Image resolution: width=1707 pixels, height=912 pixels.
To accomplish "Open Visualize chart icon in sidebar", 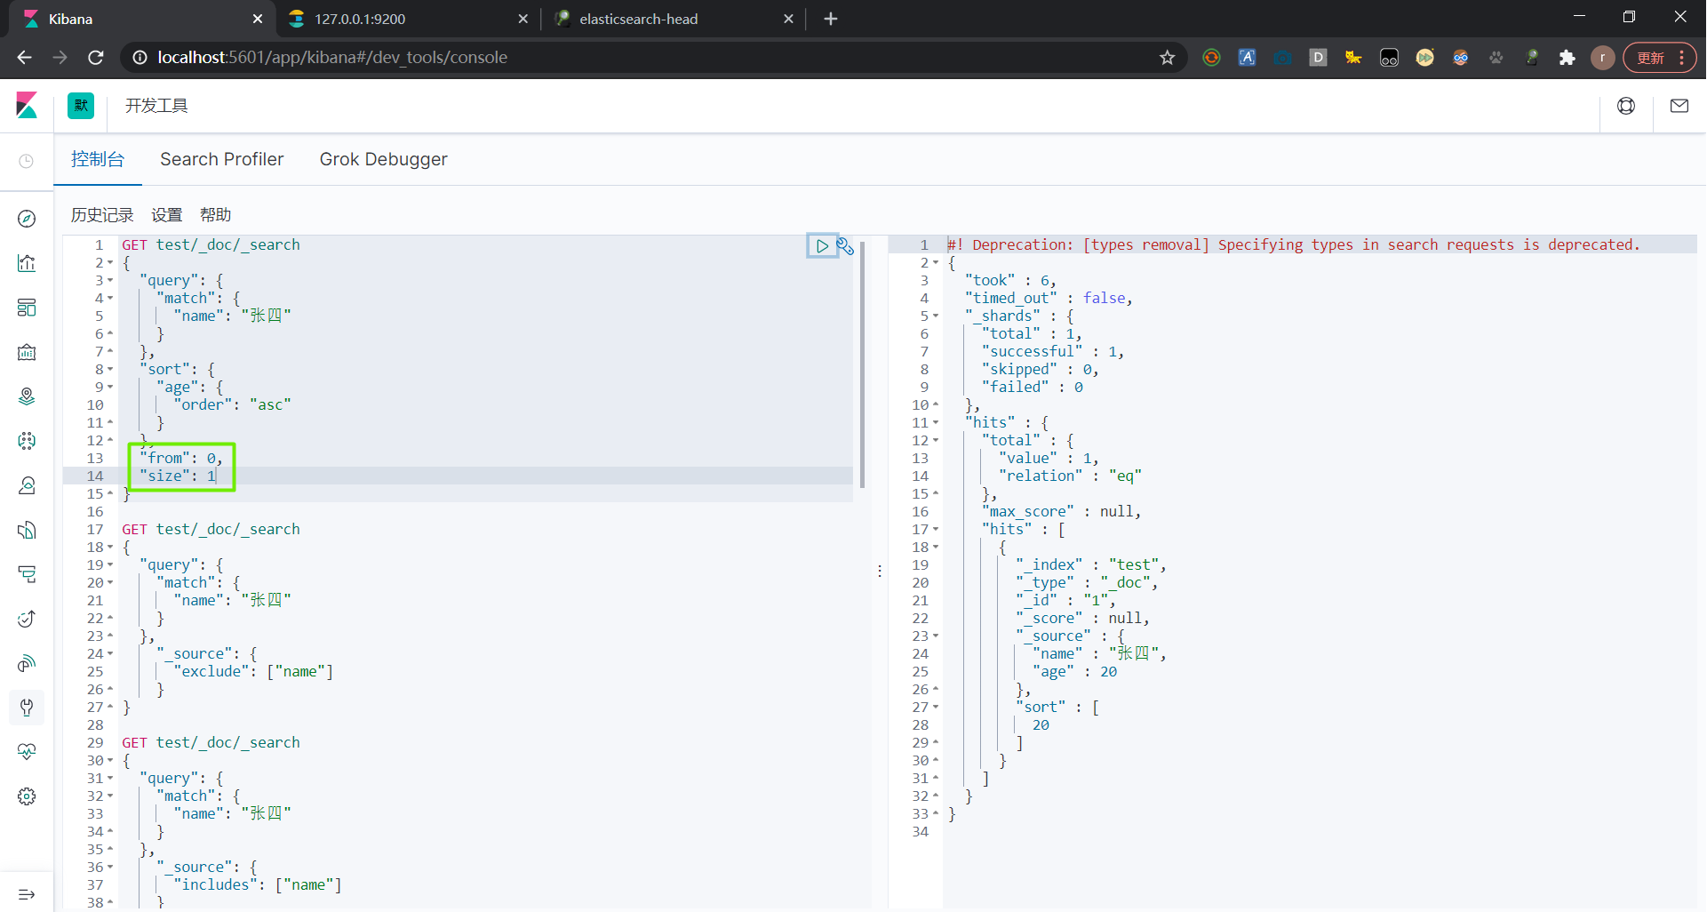I will point(27,263).
